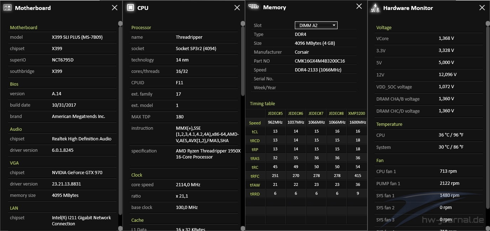Click CPUID value F11
The height and width of the screenshot is (231, 490).
[x=179, y=82]
